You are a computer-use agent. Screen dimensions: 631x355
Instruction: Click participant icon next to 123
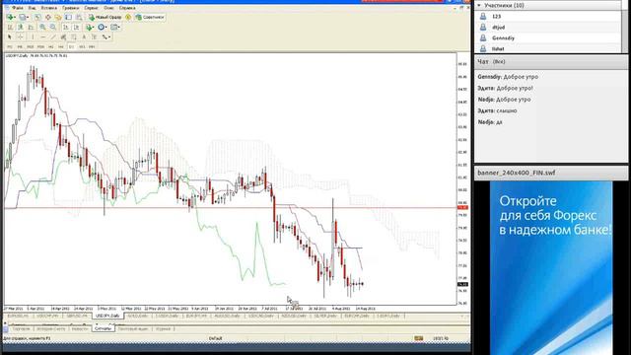pos(483,16)
